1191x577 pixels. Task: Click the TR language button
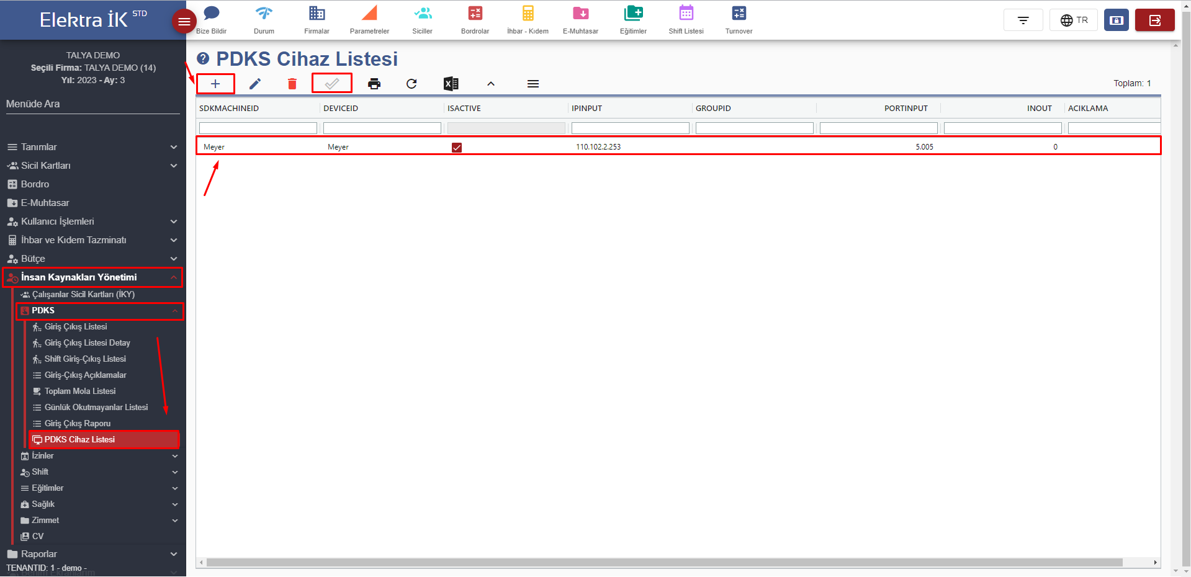coord(1074,20)
